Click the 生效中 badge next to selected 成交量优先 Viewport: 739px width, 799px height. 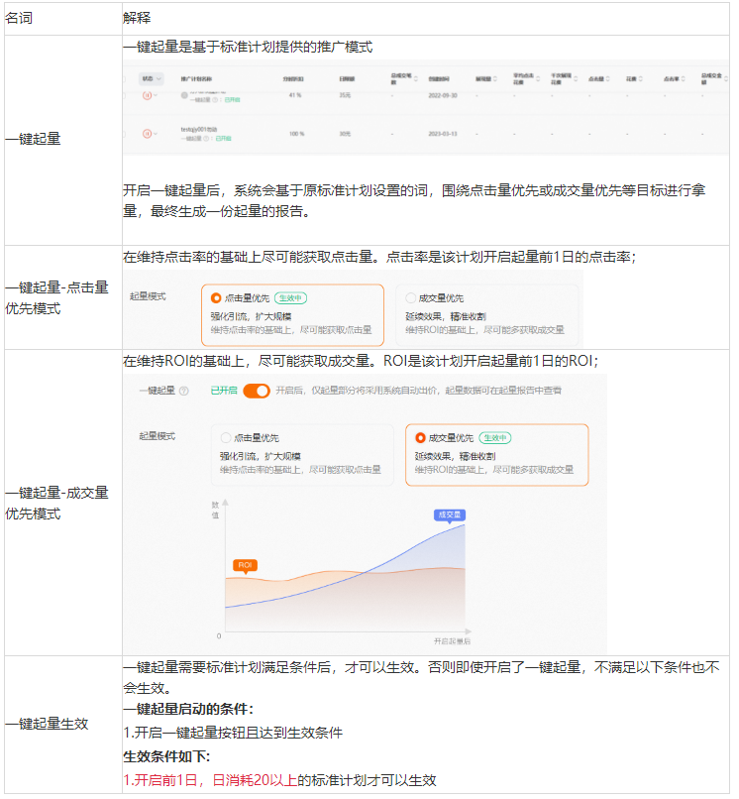495,437
